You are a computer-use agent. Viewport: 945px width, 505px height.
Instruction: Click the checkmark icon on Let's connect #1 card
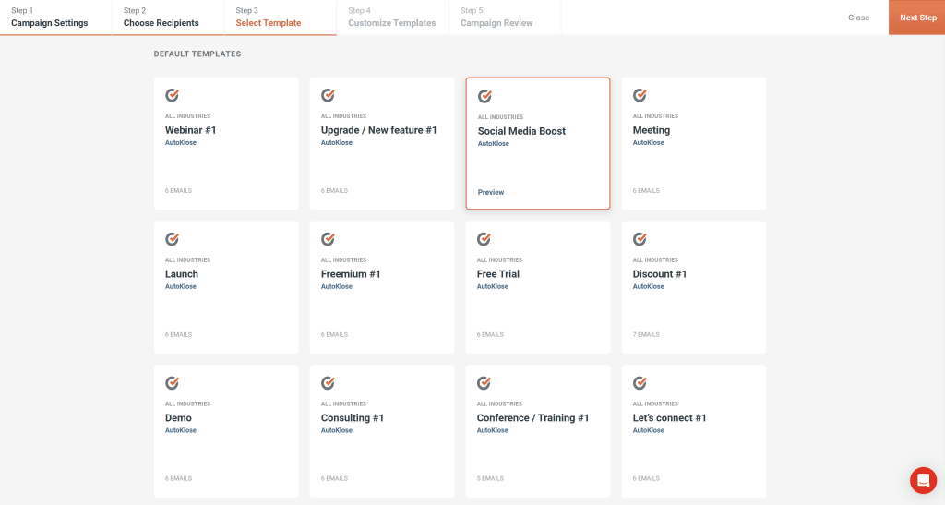pos(640,383)
